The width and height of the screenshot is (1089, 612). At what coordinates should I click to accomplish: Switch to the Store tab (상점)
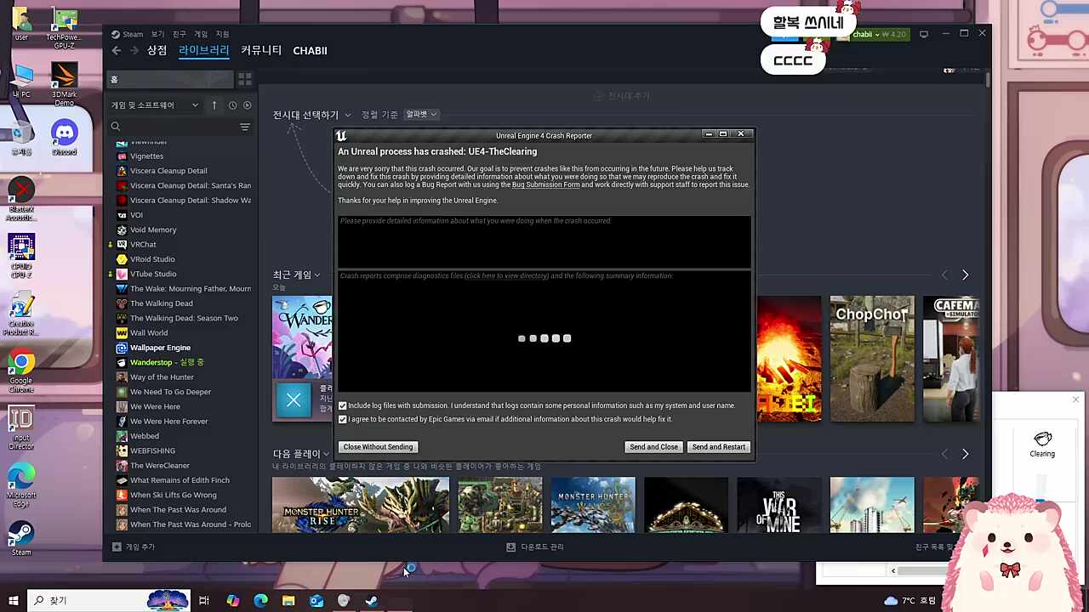(157, 50)
